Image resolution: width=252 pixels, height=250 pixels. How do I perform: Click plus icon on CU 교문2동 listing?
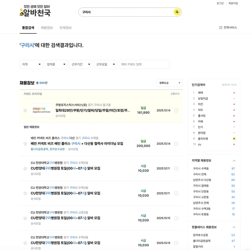point(176,218)
